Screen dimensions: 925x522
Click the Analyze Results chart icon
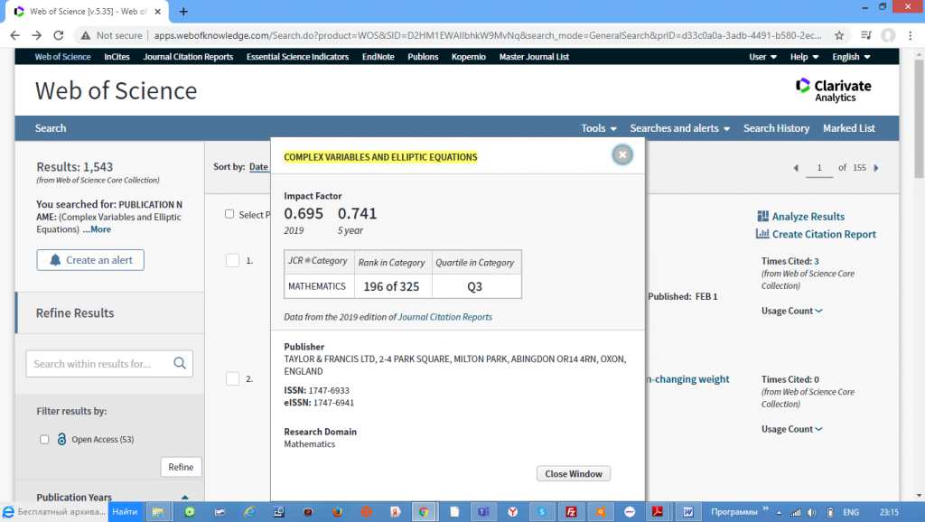(762, 217)
